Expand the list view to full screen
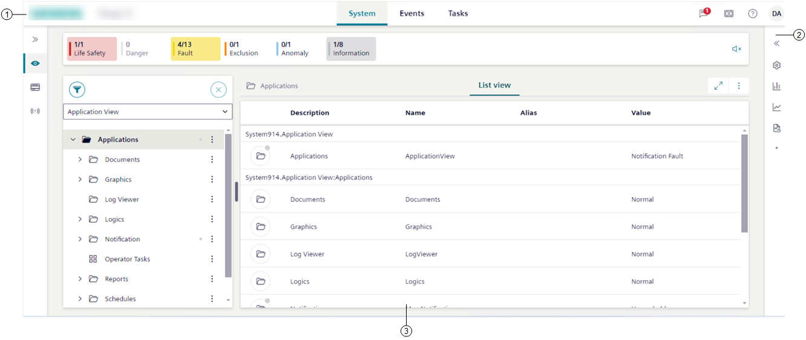This screenshot has height=340, width=806. 718,86
